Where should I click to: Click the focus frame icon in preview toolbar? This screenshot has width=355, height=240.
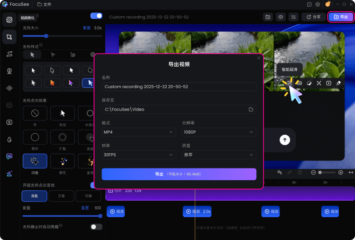click(319, 83)
